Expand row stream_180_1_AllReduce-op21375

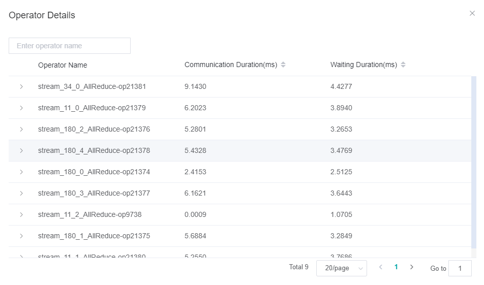21,236
